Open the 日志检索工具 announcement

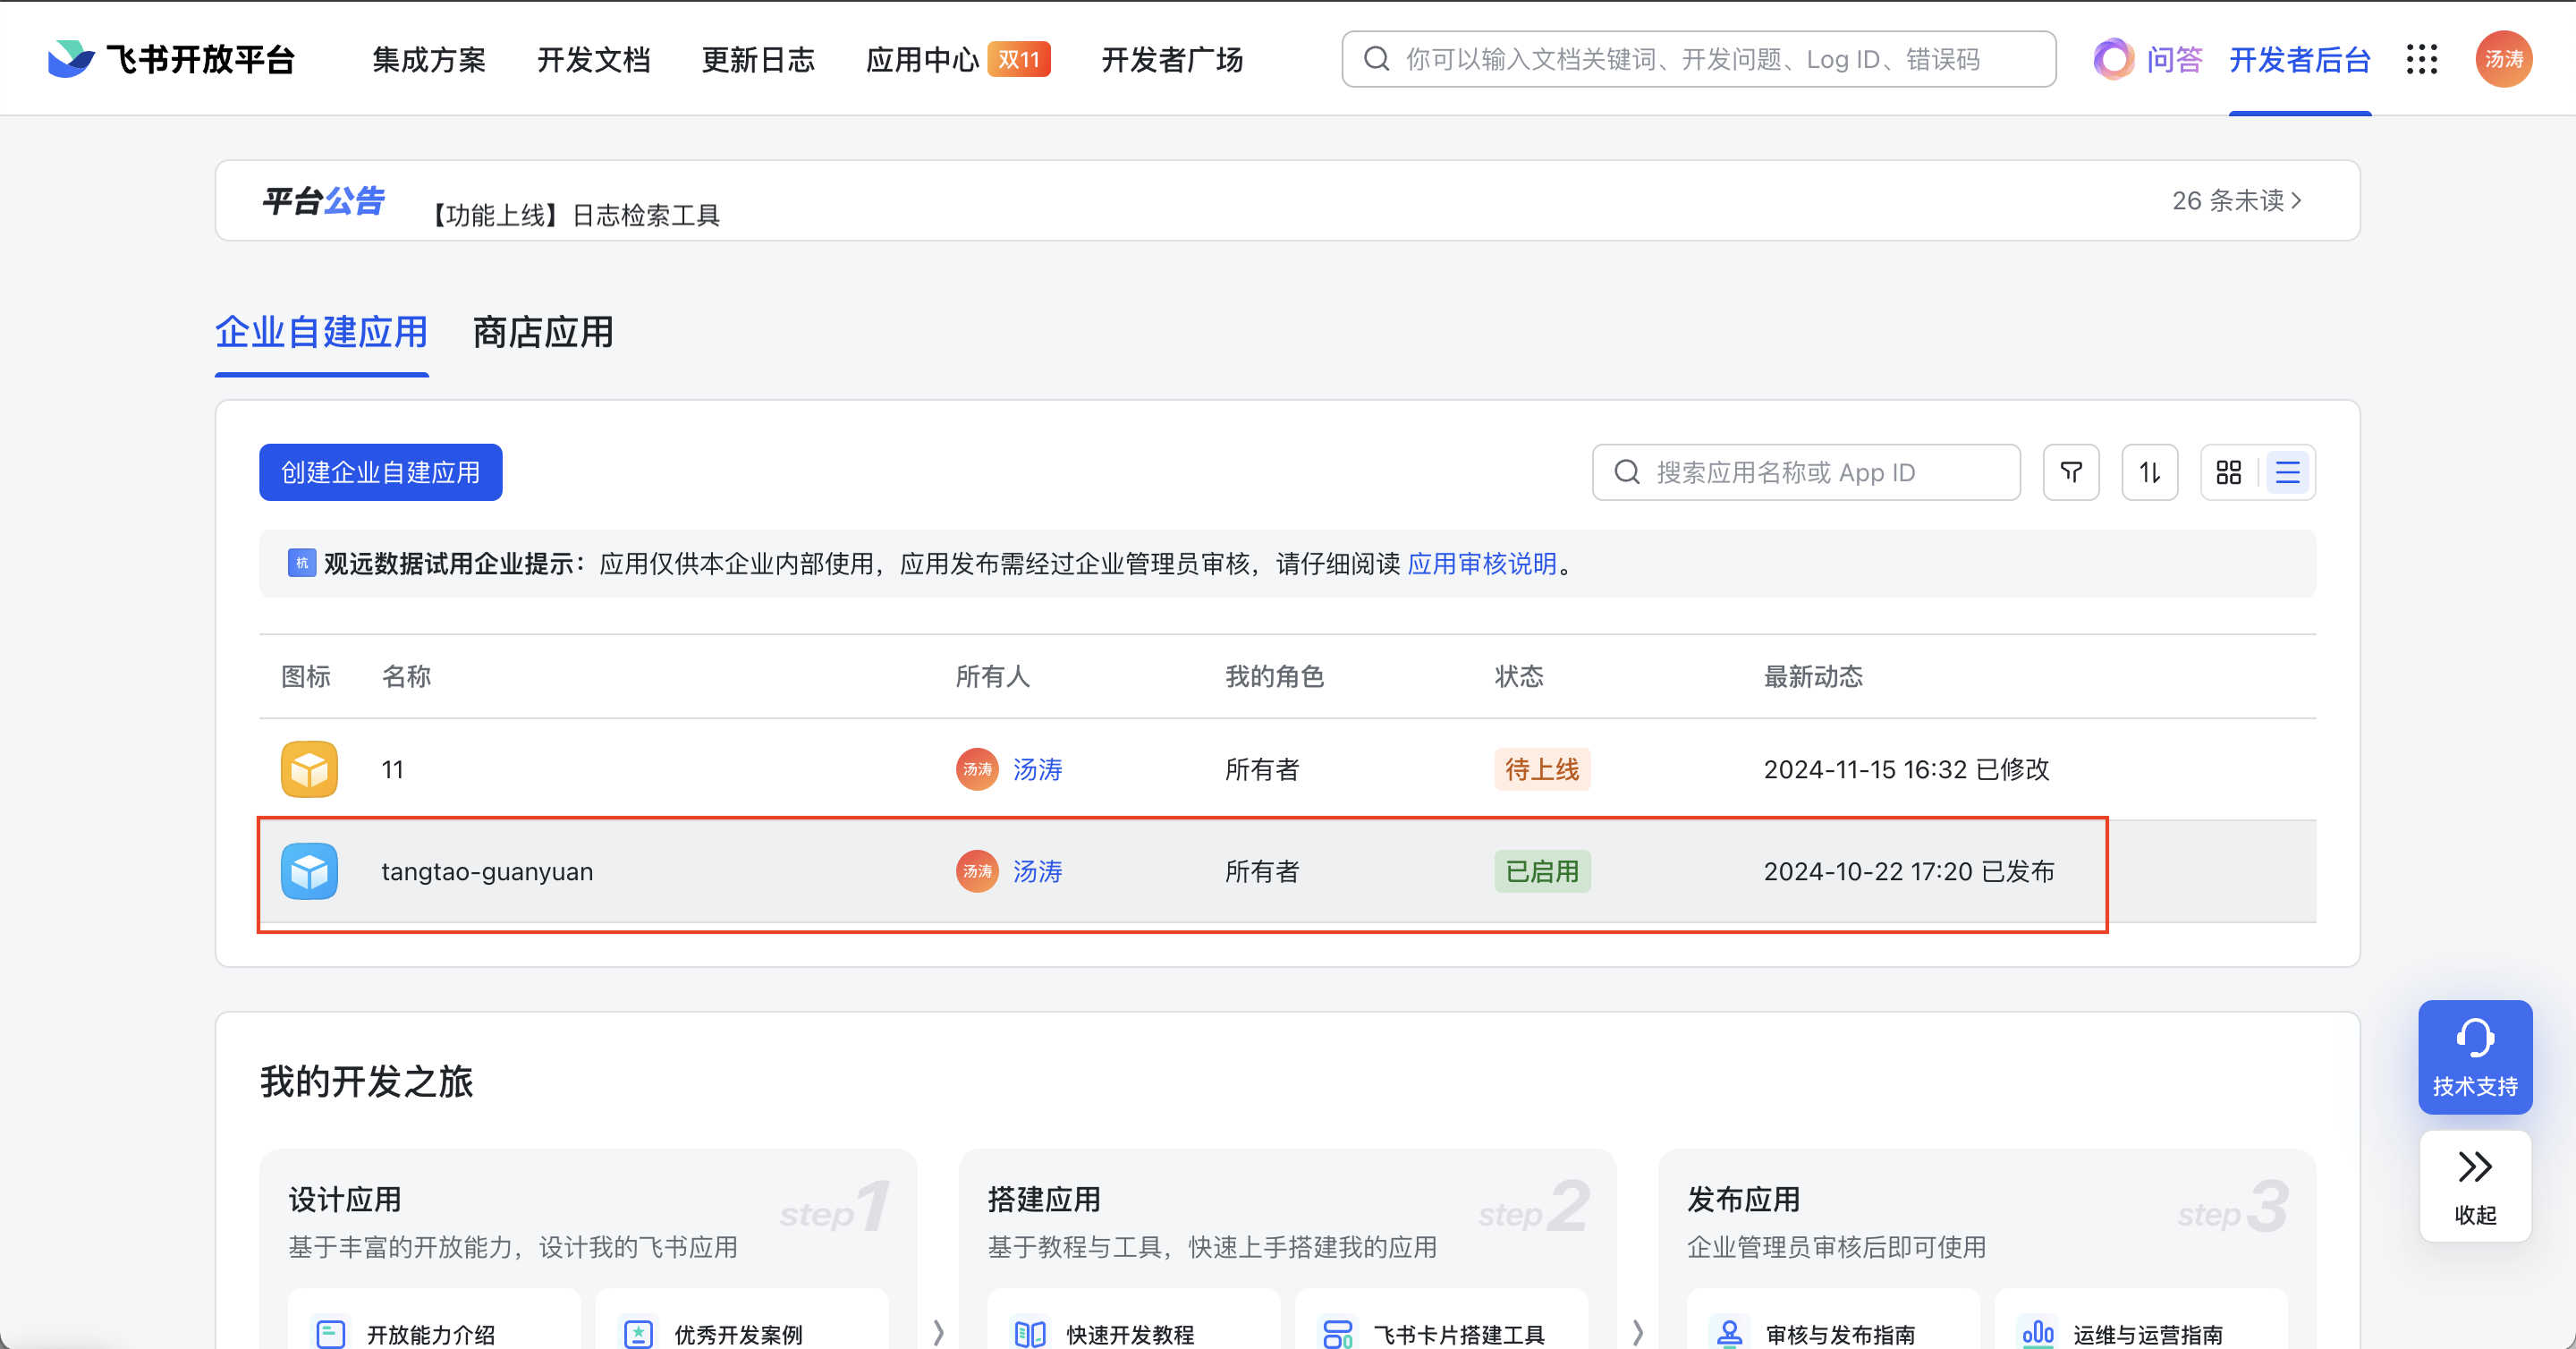coord(576,215)
